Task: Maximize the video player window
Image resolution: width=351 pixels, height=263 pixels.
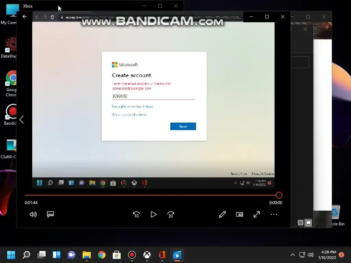Action: point(267,17)
